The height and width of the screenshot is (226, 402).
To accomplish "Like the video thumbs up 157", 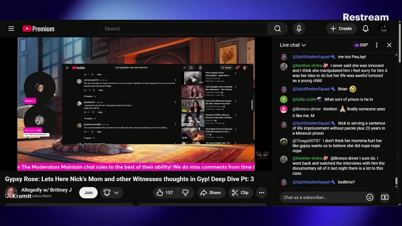I will click(x=165, y=193).
